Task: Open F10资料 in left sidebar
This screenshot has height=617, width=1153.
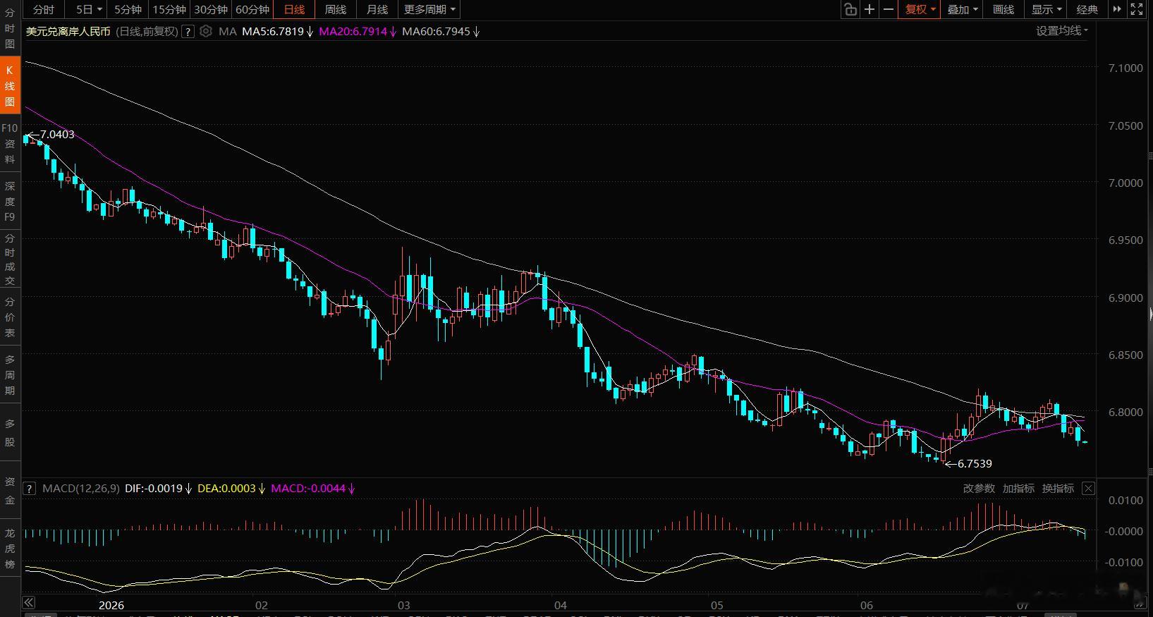Action: coord(10,144)
